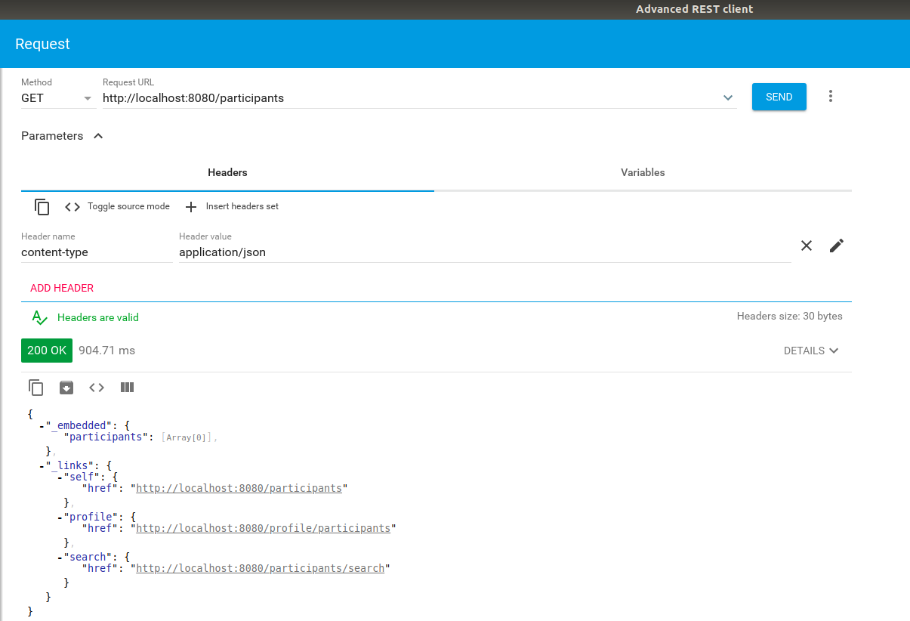Screen dimensions: 910x621
Task: Click the pencil edit icon for header value
Action: coord(836,246)
